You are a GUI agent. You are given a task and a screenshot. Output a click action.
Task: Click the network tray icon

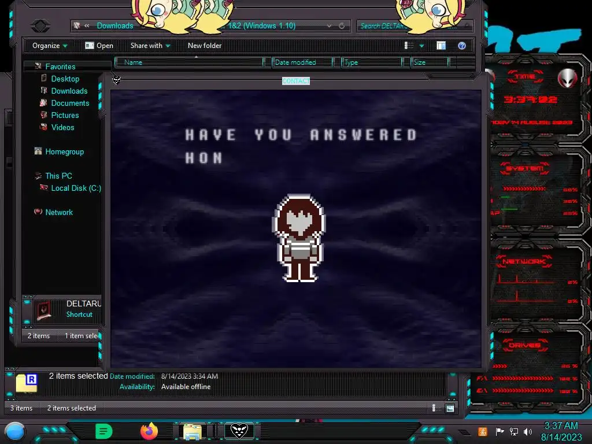tap(514, 431)
